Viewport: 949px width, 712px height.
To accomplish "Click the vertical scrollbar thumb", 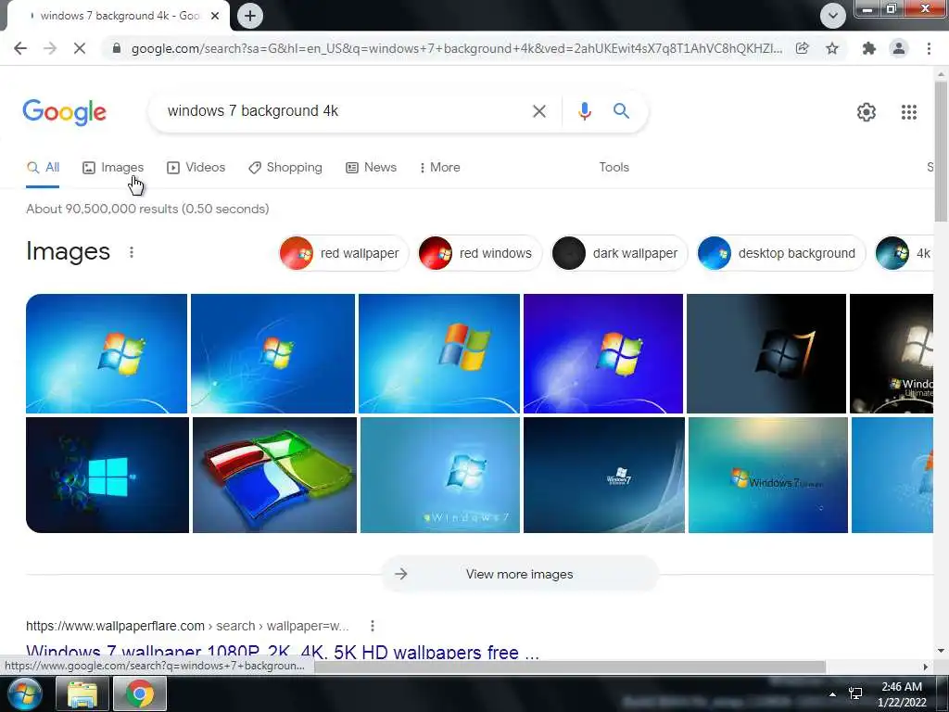I will click(941, 151).
